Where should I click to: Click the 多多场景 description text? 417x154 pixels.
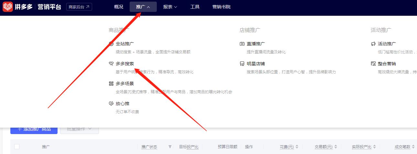174,92
